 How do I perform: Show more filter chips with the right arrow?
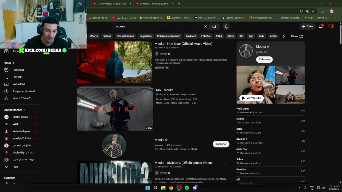pos(284,36)
